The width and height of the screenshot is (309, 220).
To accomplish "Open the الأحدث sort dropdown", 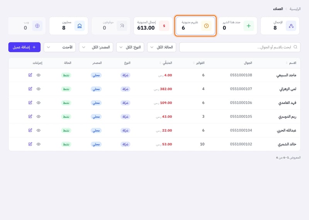I will click(60, 47).
